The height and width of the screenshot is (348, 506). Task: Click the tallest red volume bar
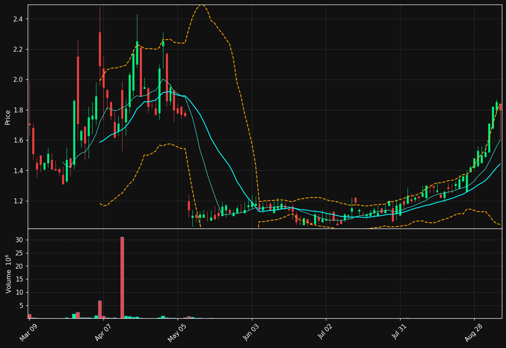tap(122, 277)
